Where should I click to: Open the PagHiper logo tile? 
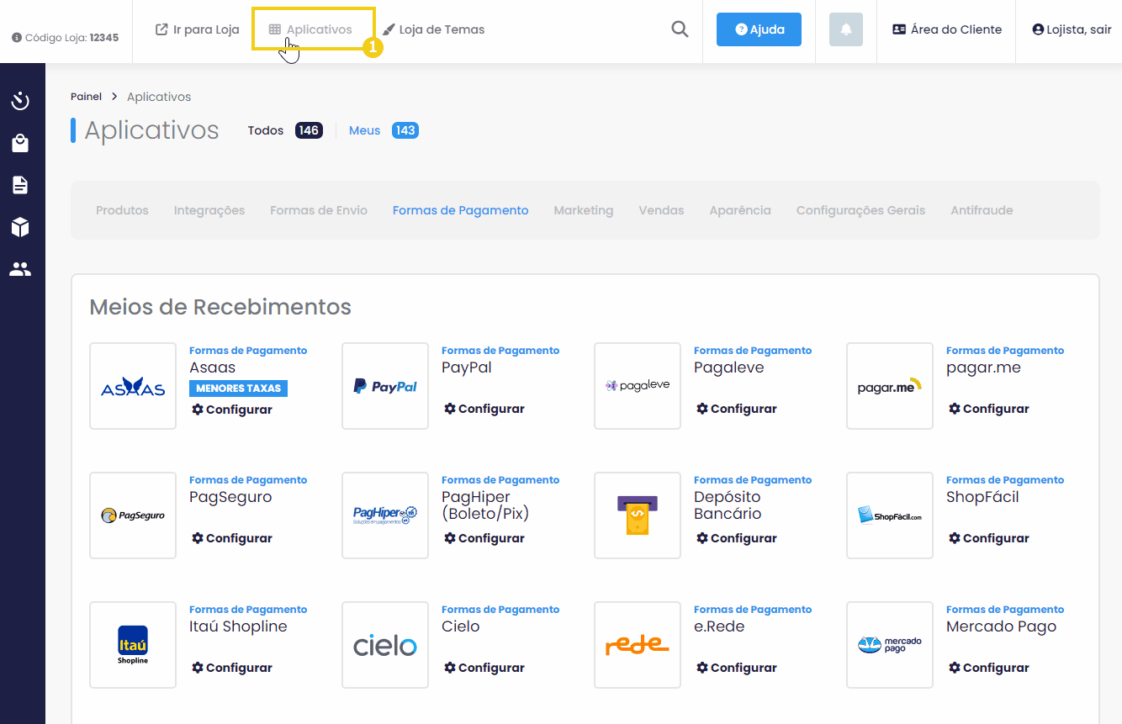point(385,515)
